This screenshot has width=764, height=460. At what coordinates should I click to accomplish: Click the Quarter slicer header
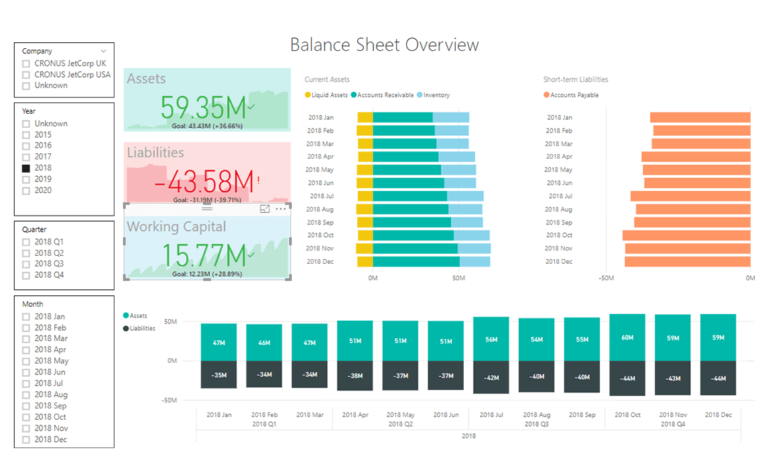[x=34, y=229]
